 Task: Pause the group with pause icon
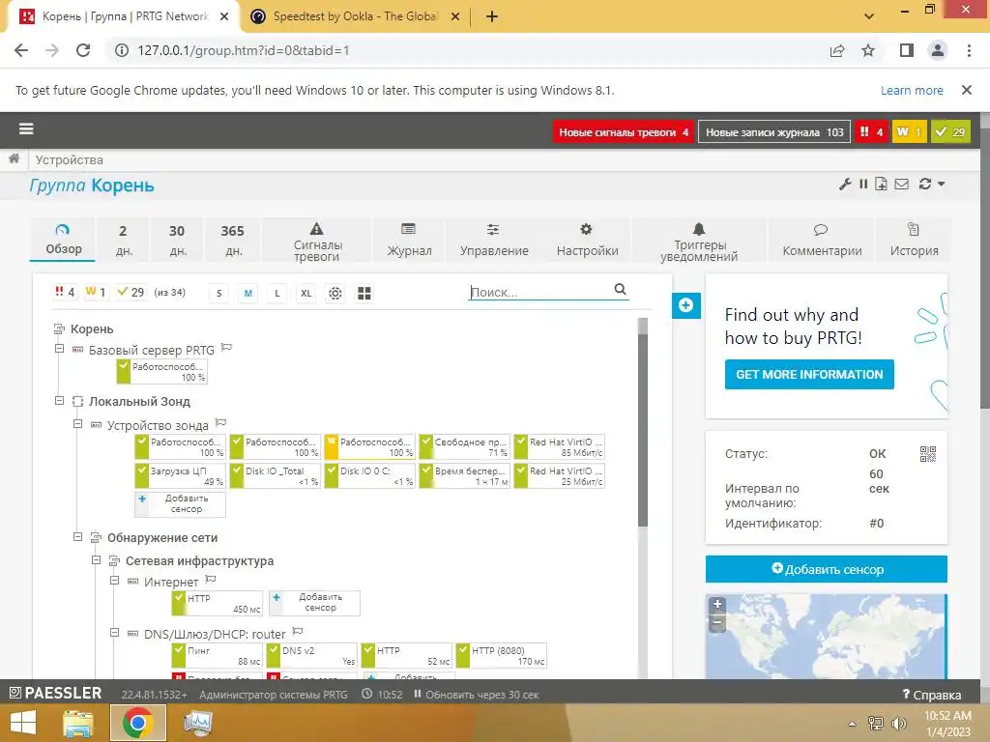pyautogui.click(x=863, y=185)
